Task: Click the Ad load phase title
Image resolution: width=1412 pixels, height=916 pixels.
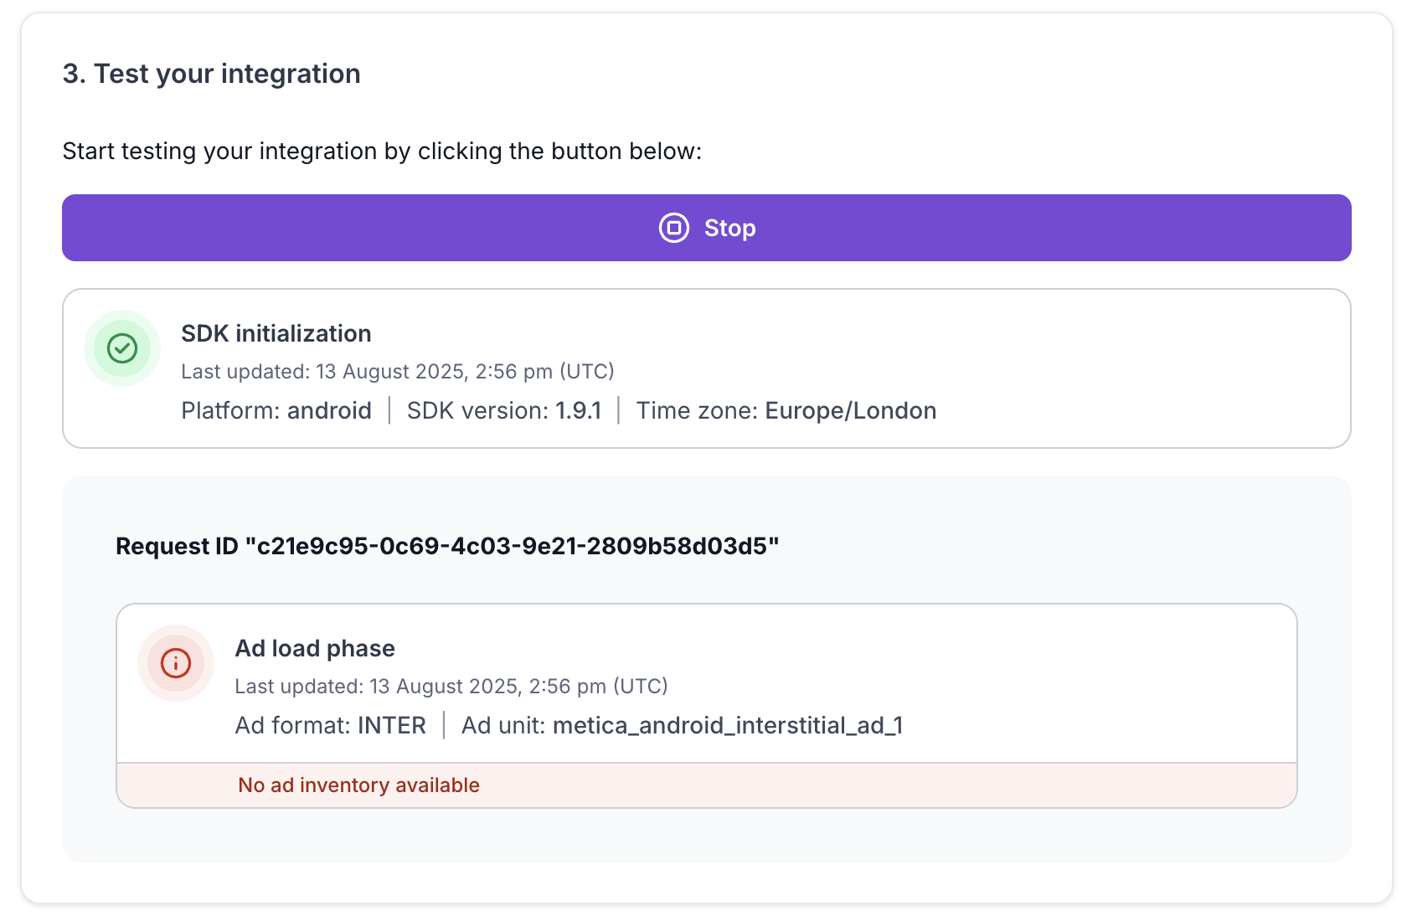Action: pos(315,648)
